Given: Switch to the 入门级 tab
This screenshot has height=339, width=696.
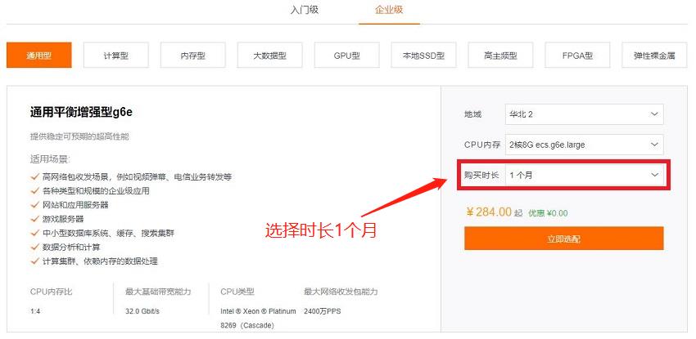Looking at the screenshot, I should [305, 10].
